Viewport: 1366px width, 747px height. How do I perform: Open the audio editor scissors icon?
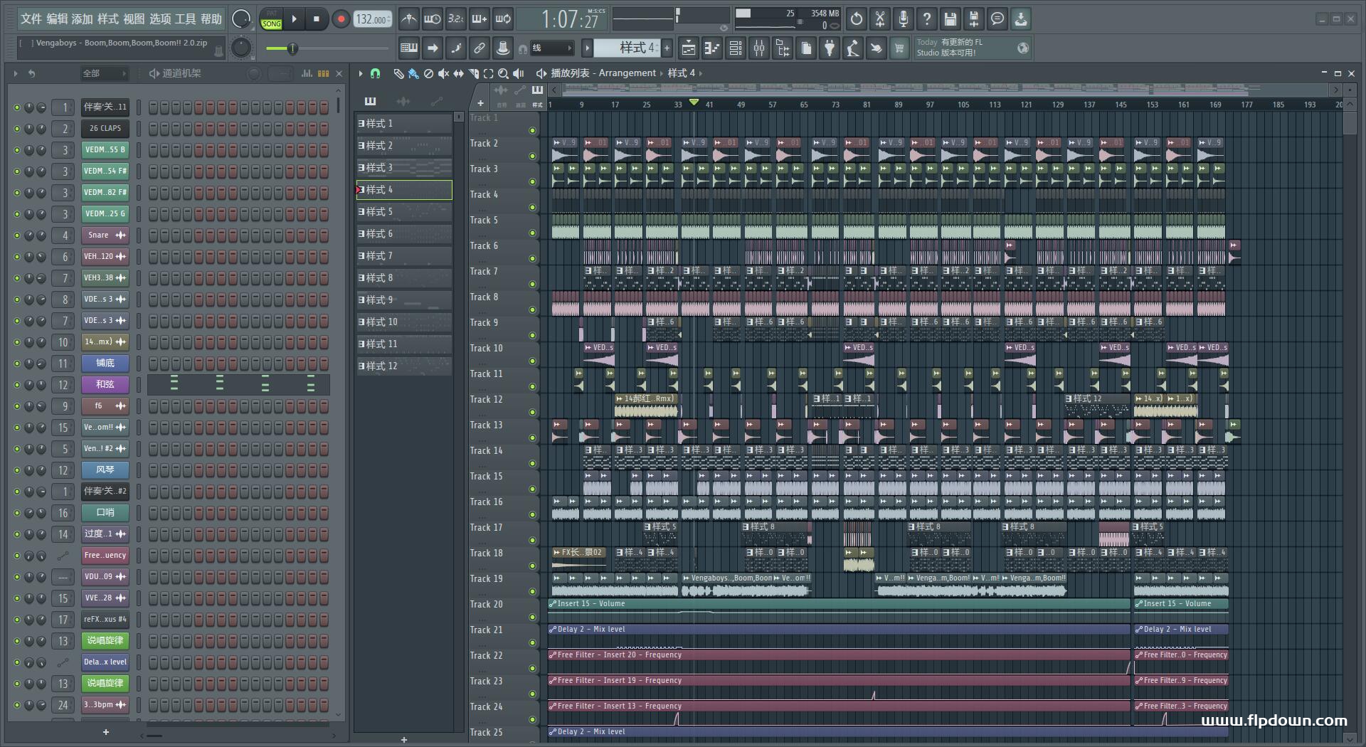(880, 19)
